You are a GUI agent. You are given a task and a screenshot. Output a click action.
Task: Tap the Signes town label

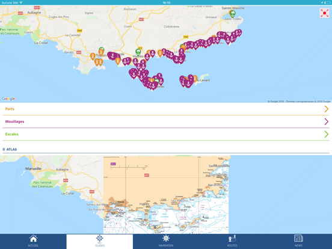coord(89,13)
